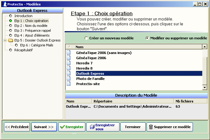Click Nom header in Description du Modèle table
The height and width of the screenshot is (140, 210).
tap(78, 101)
